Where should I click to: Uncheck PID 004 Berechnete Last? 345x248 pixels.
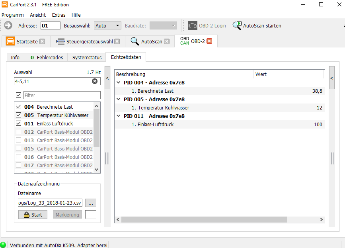point(18,107)
